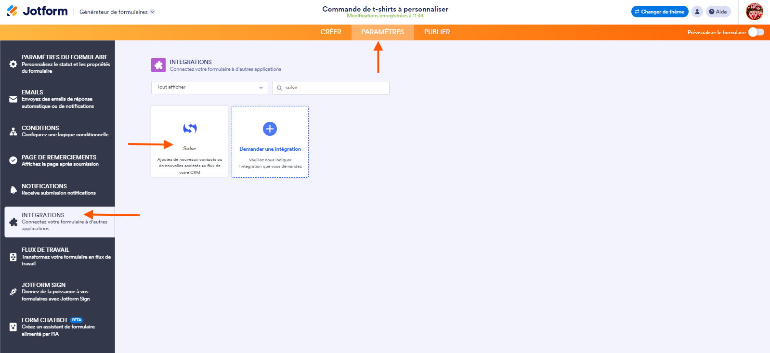Toggle the Prévisualiser le formulaire switch

pyautogui.click(x=756, y=32)
